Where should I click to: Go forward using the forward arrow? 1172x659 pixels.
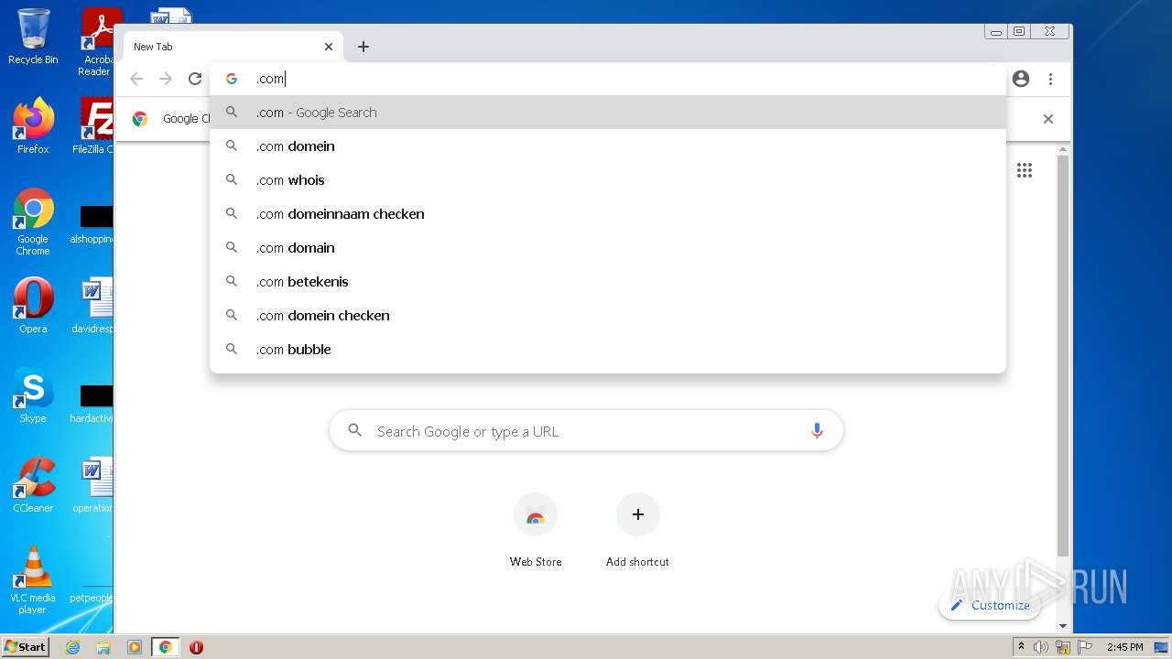(x=166, y=79)
